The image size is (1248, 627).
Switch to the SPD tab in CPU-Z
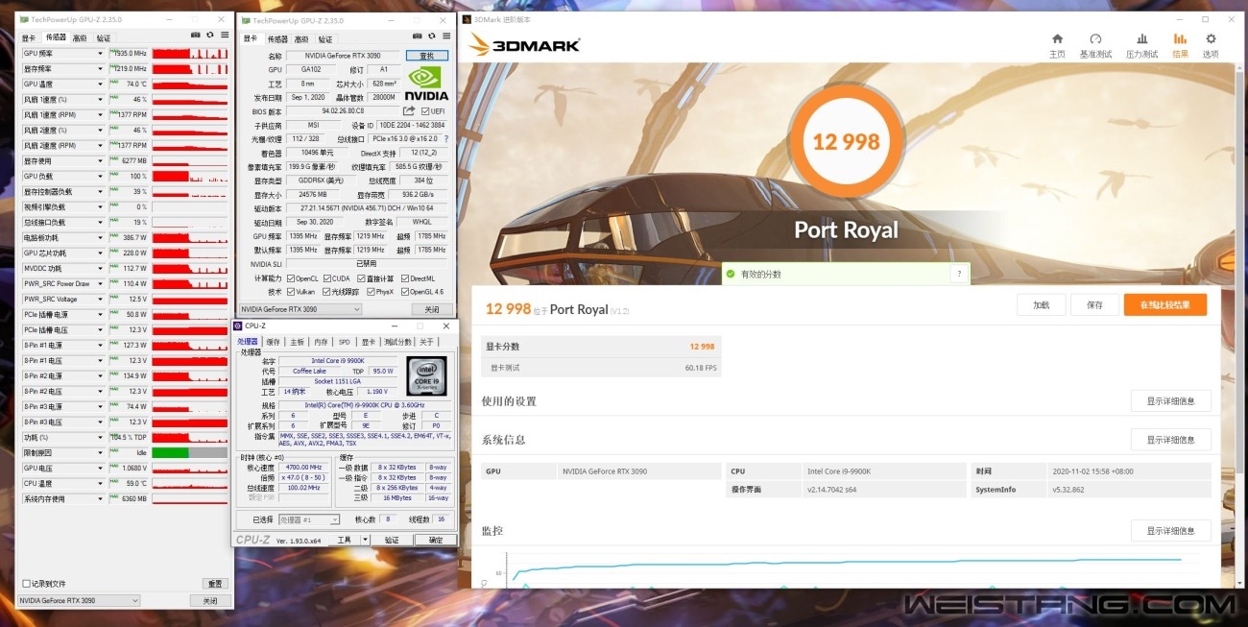344,342
